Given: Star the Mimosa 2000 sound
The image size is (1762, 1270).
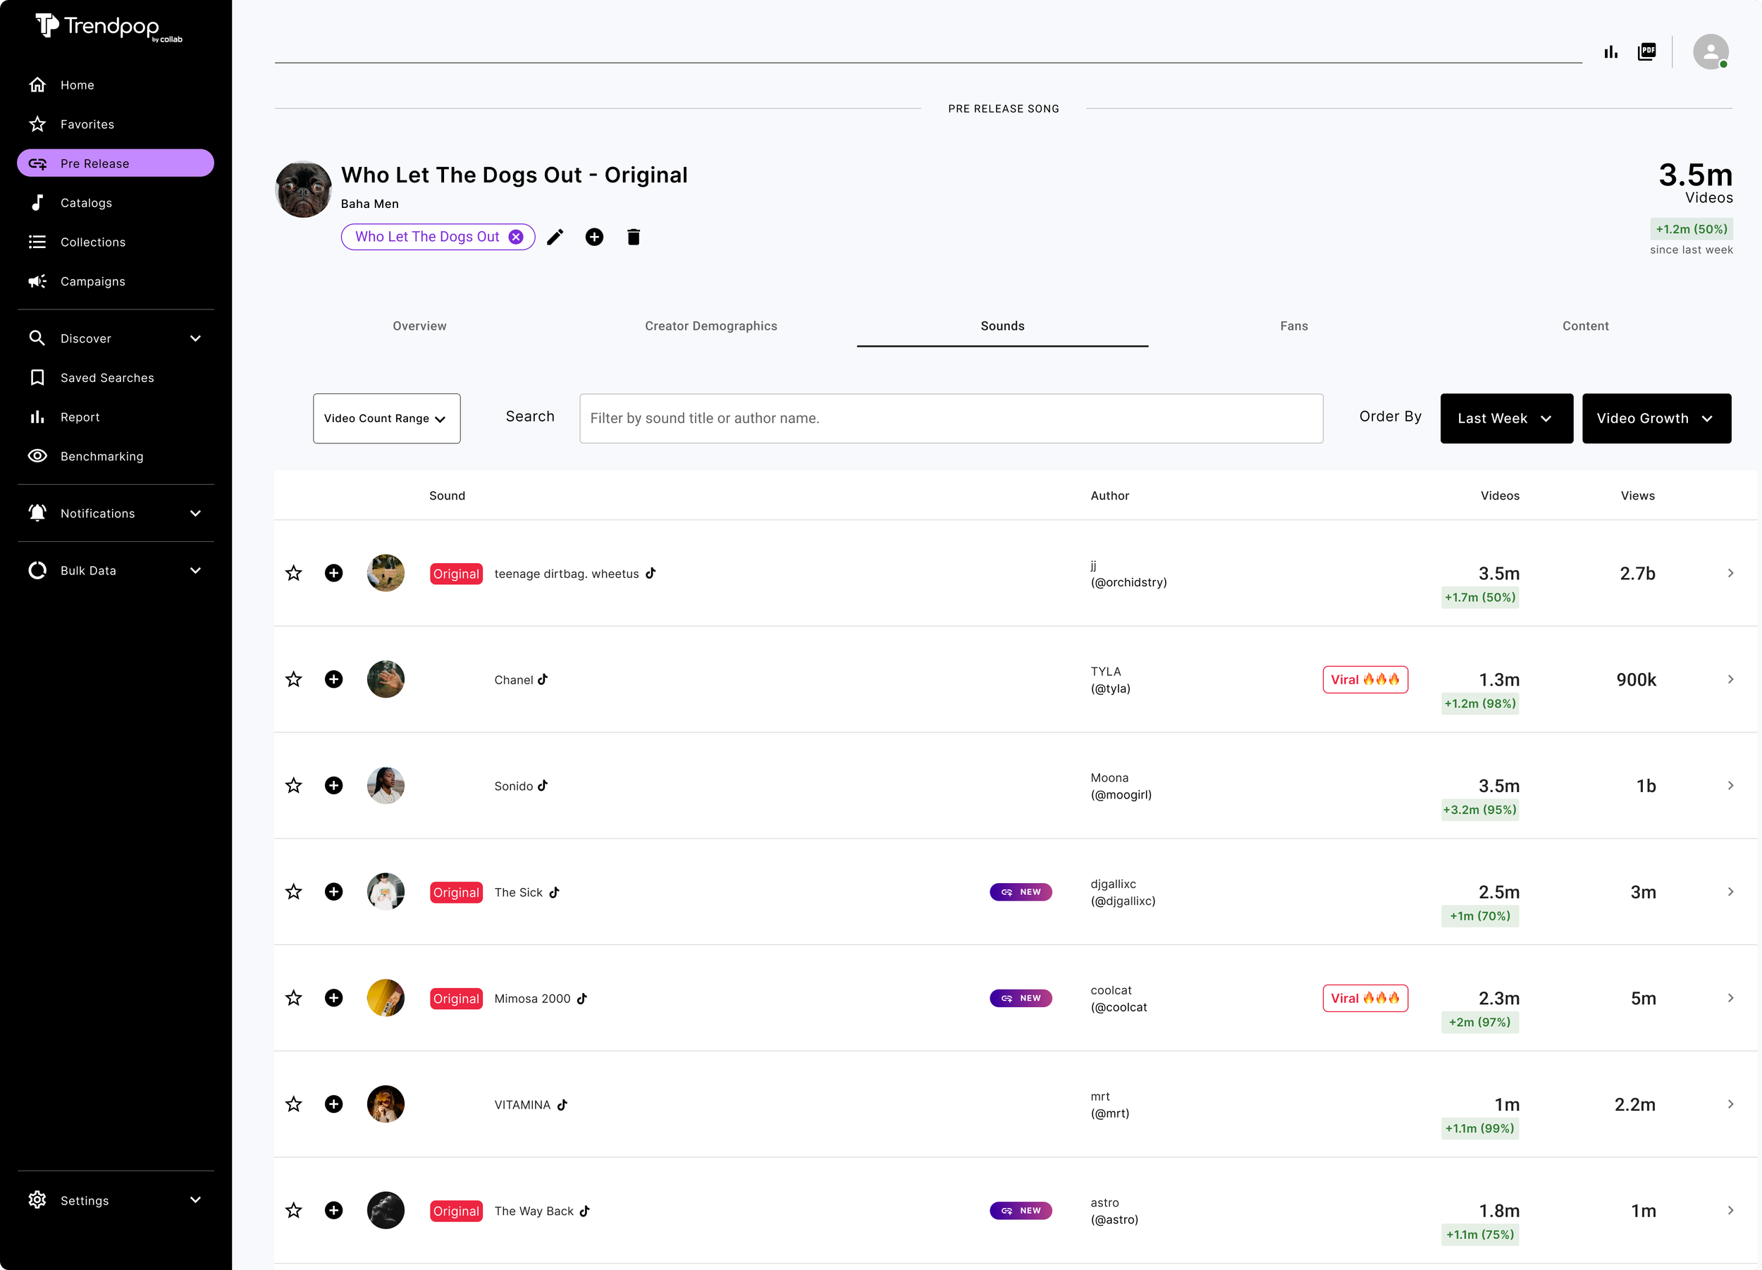Looking at the screenshot, I should pos(294,998).
